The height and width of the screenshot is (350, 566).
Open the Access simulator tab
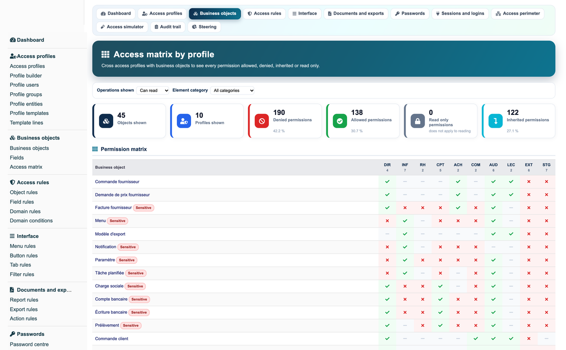click(x=122, y=27)
